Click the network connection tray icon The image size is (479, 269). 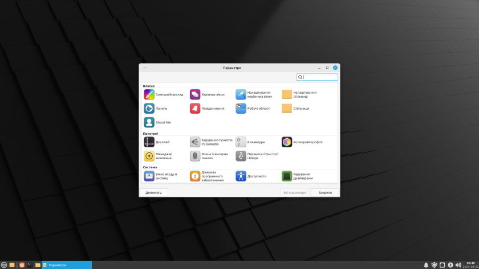click(442, 265)
